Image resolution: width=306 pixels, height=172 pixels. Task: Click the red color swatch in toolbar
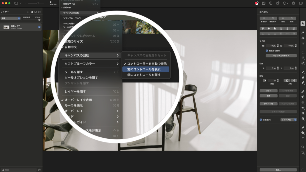256,3
